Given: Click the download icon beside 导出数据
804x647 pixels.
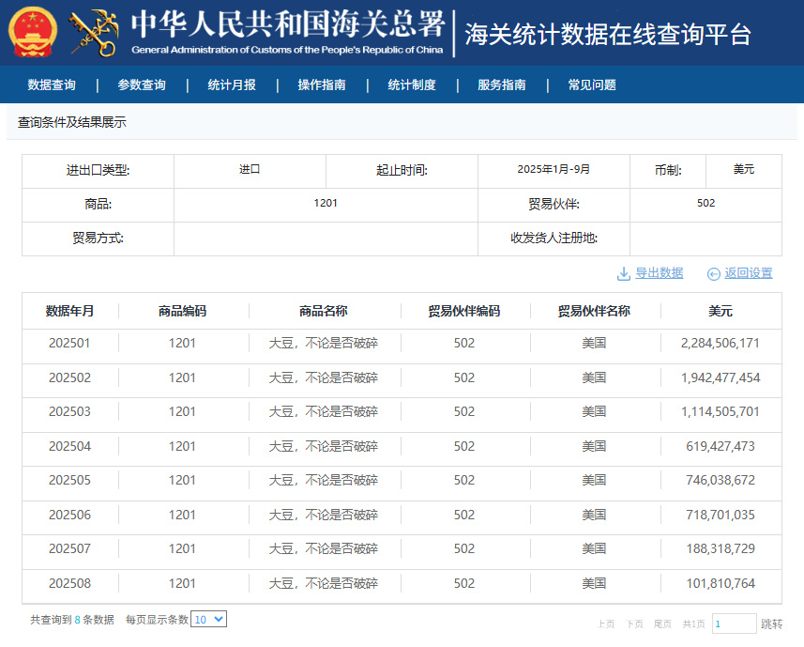Looking at the screenshot, I should point(623,273).
